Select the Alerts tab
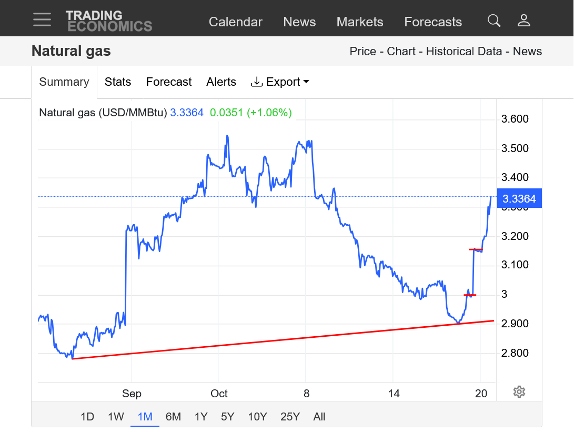The height and width of the screenshot is (432, 574). (221, 82)
